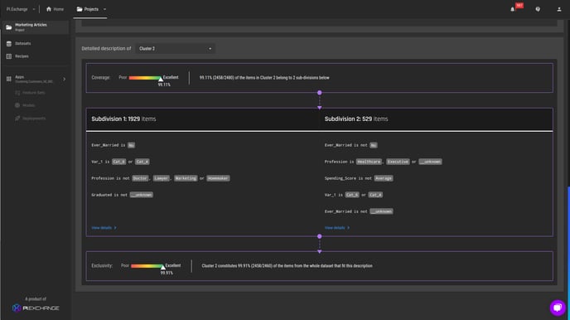Open the help question-mark icon
This screenshot has width=570, height=320.
pos(538,9)
